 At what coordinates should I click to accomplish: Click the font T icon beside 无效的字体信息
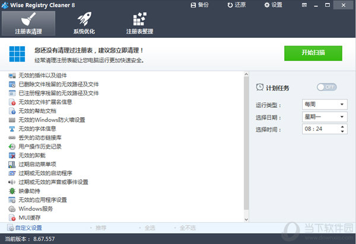point(12,129)
